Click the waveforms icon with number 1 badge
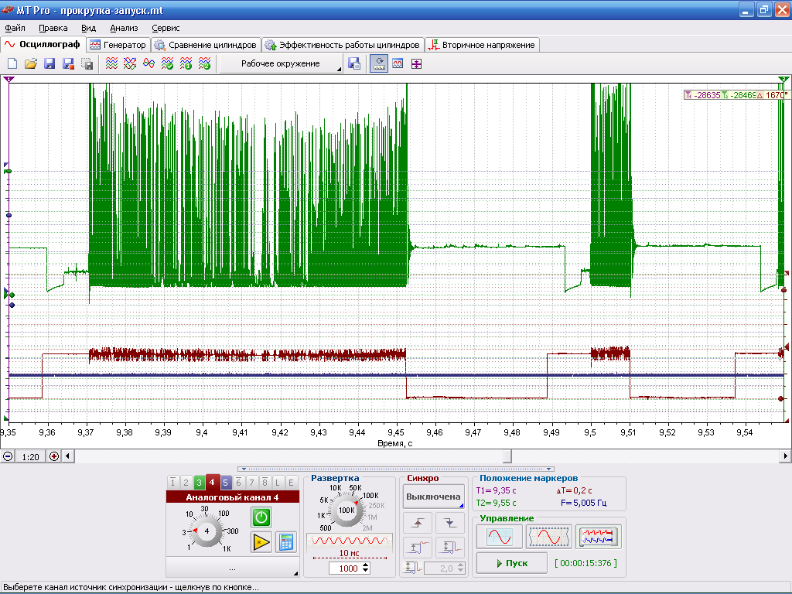Screen dimensions: 792x594 point(186,63)
